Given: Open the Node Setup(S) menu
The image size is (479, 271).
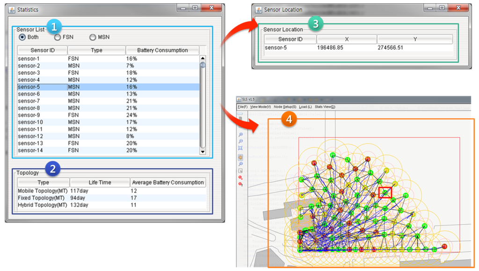Looking at the screenshot, I should [285, 107].
